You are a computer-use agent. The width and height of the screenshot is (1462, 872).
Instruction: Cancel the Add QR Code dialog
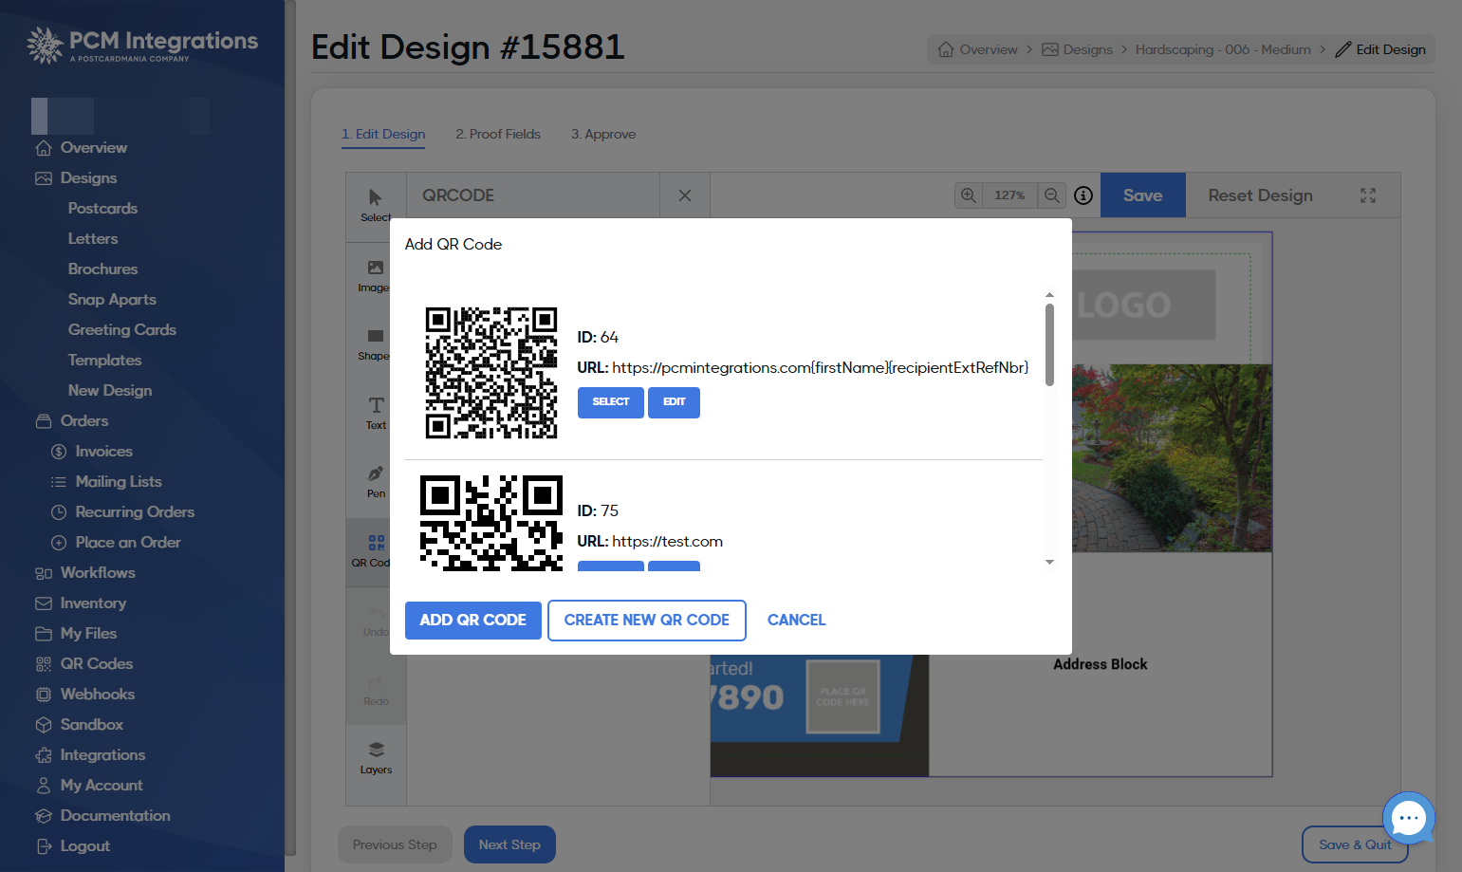796,621
